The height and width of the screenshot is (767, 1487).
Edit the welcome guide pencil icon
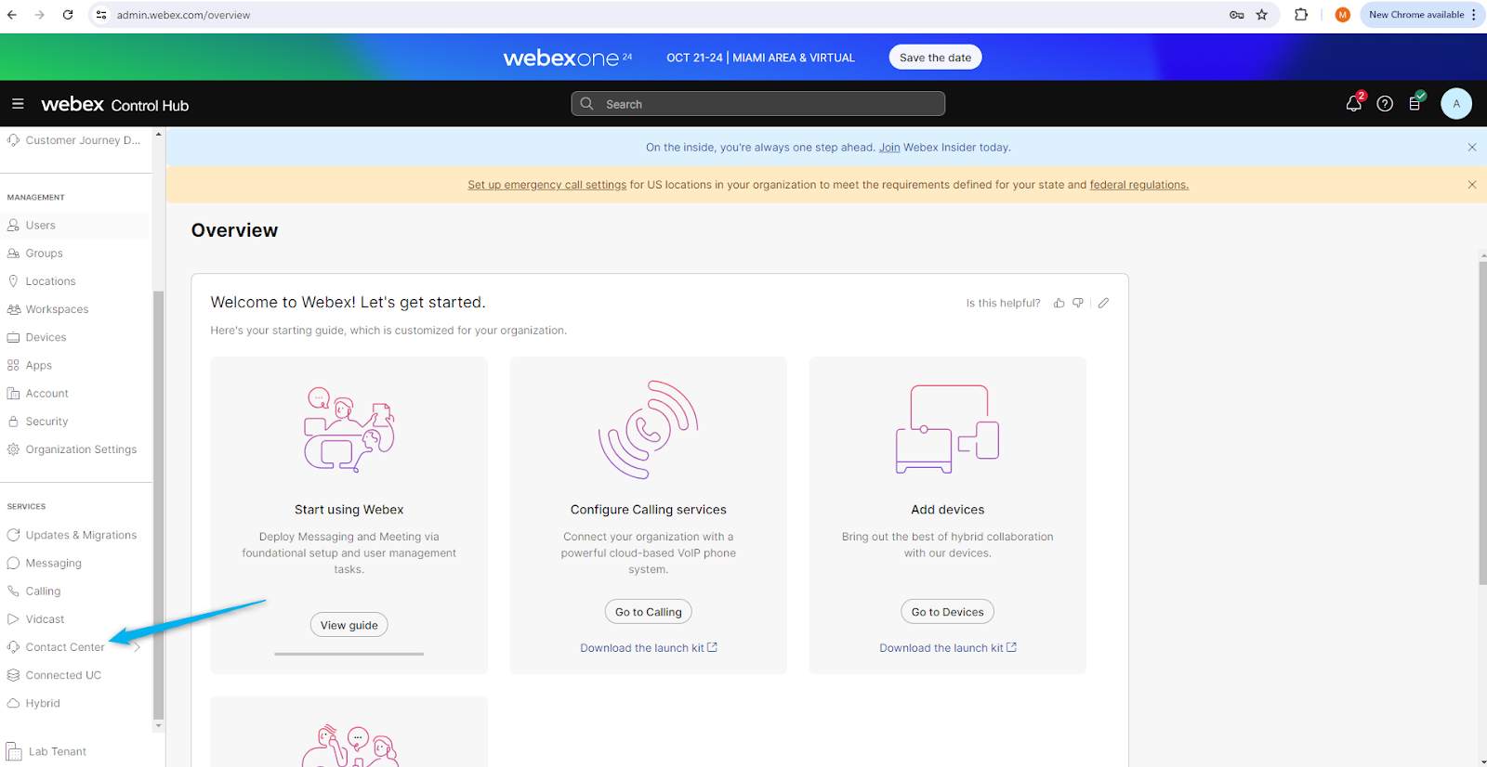click(x=1103, y=303)
